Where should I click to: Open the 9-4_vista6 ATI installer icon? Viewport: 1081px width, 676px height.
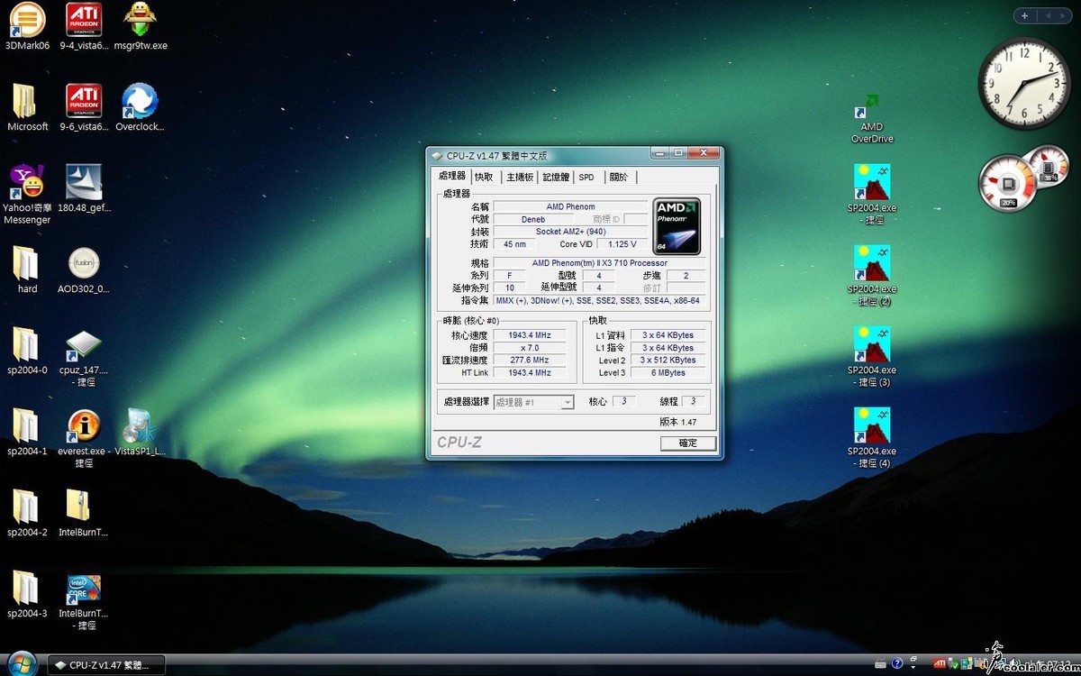click(83, 25)
